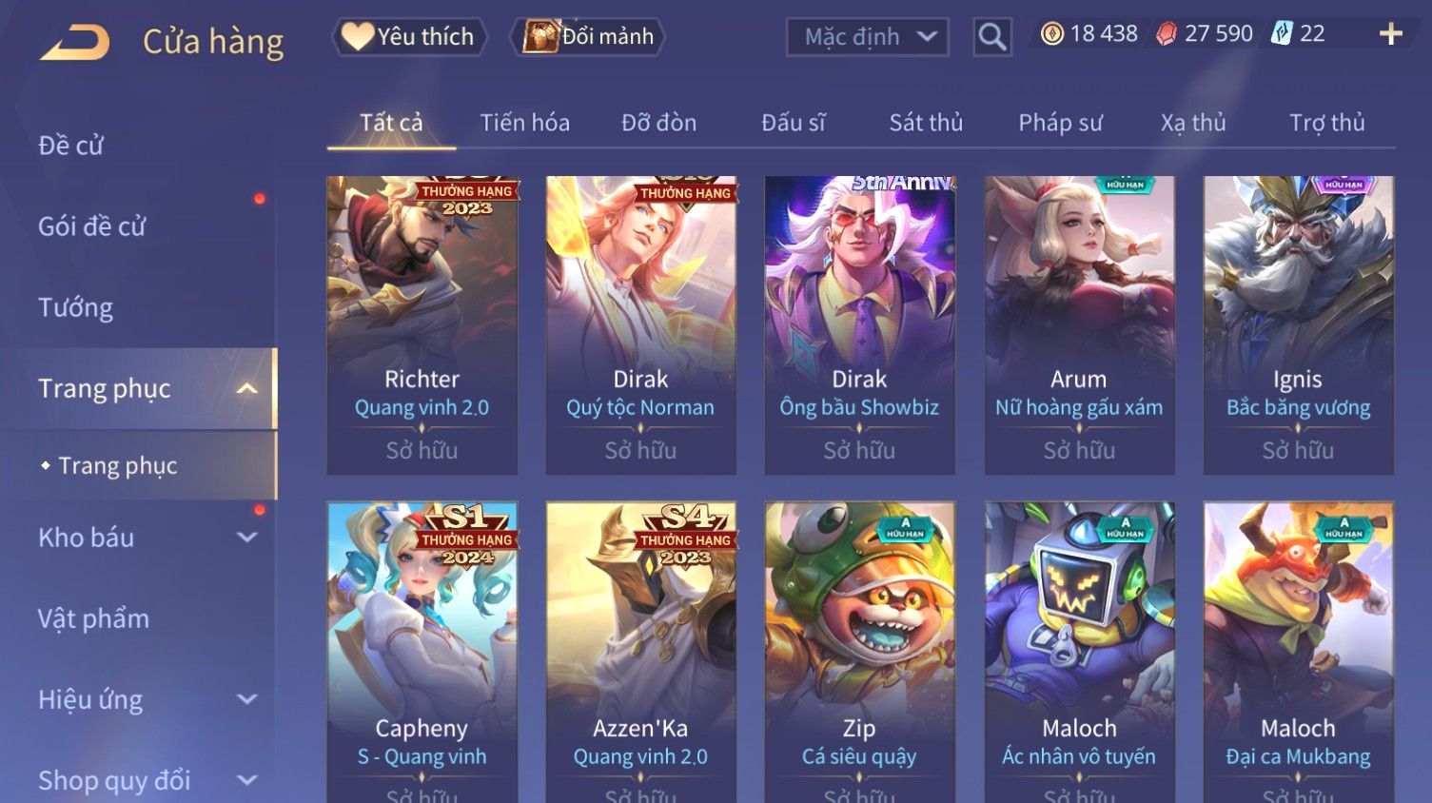Tap the blue voucher currency icon

tap(1282, 34)
